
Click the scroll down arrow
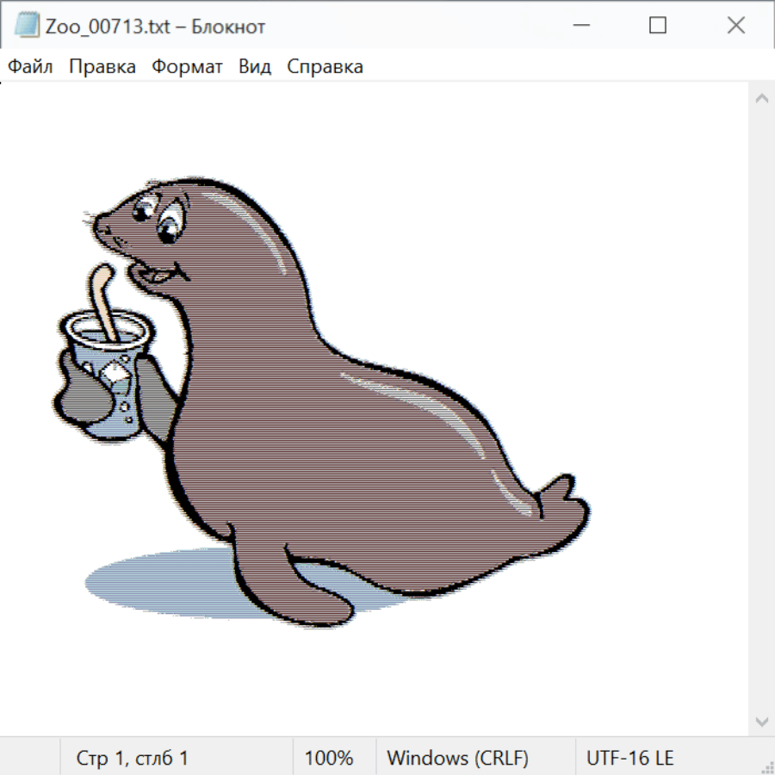coord(761,721)
